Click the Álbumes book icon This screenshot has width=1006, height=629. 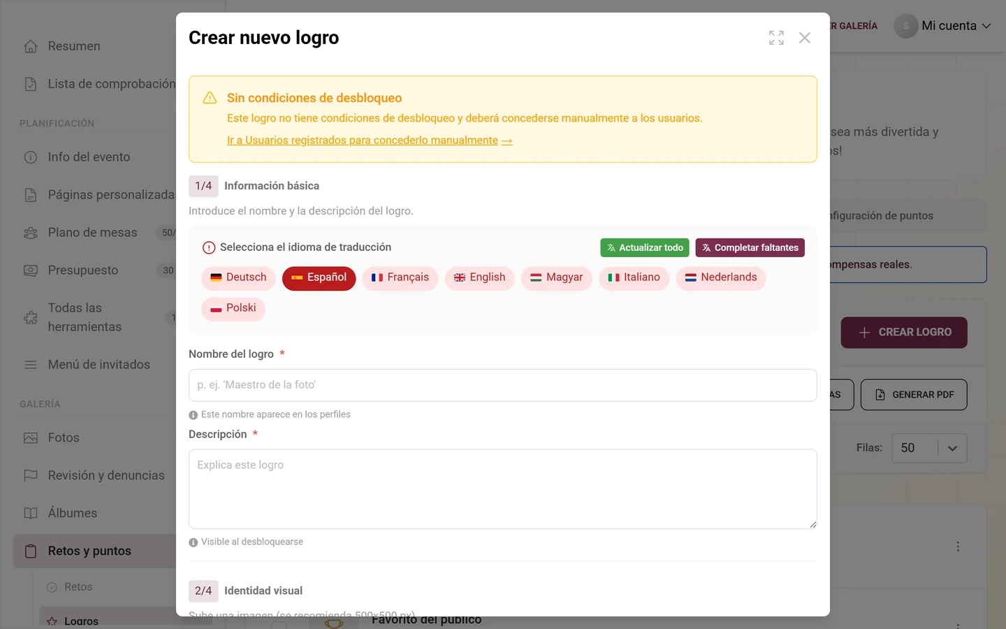point(31,514)
